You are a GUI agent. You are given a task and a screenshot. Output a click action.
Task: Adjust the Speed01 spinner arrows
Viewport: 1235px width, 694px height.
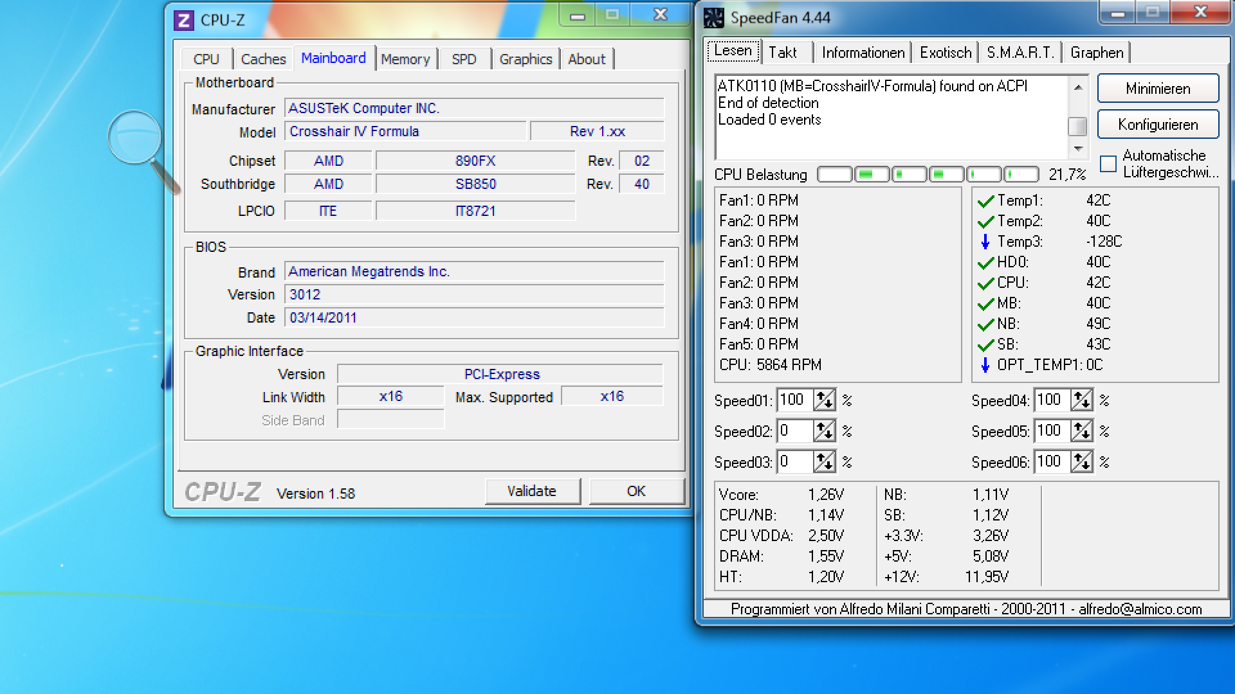(x=824, y=400)
